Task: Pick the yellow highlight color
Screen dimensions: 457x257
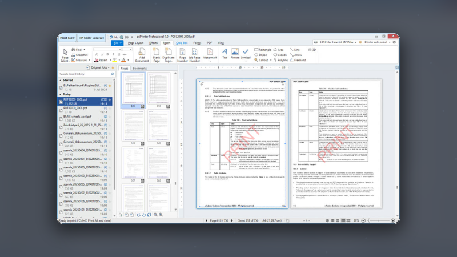Action: 115,60
